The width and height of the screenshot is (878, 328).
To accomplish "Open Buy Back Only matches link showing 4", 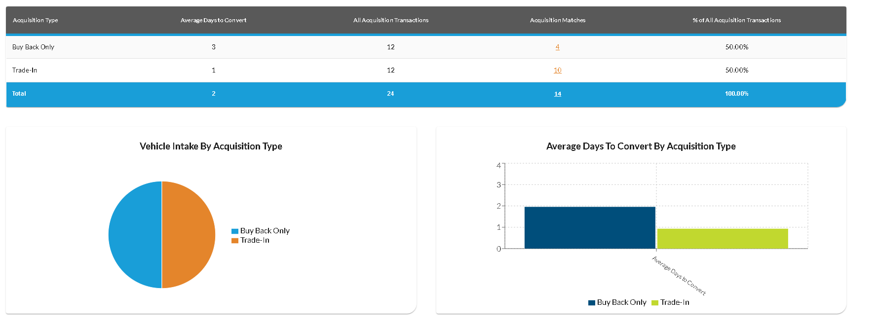I will pos(557,47).
